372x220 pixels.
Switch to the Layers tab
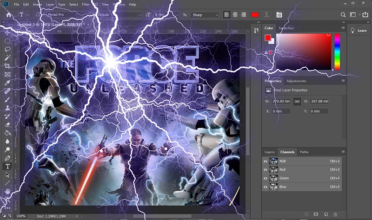coord(270,152)
